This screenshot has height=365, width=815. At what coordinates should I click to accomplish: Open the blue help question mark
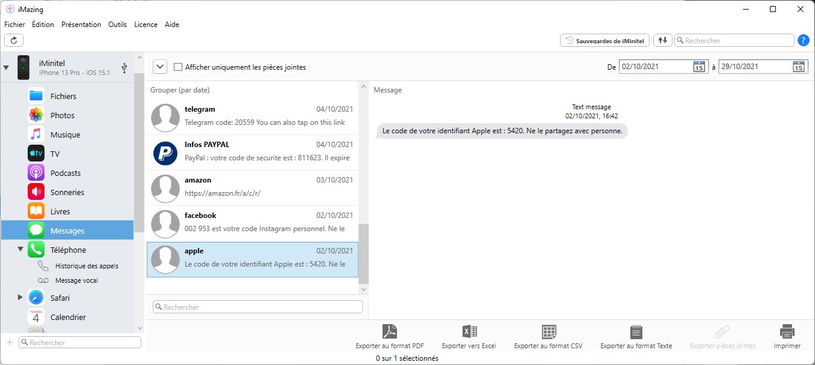click(x=803, y=40)
